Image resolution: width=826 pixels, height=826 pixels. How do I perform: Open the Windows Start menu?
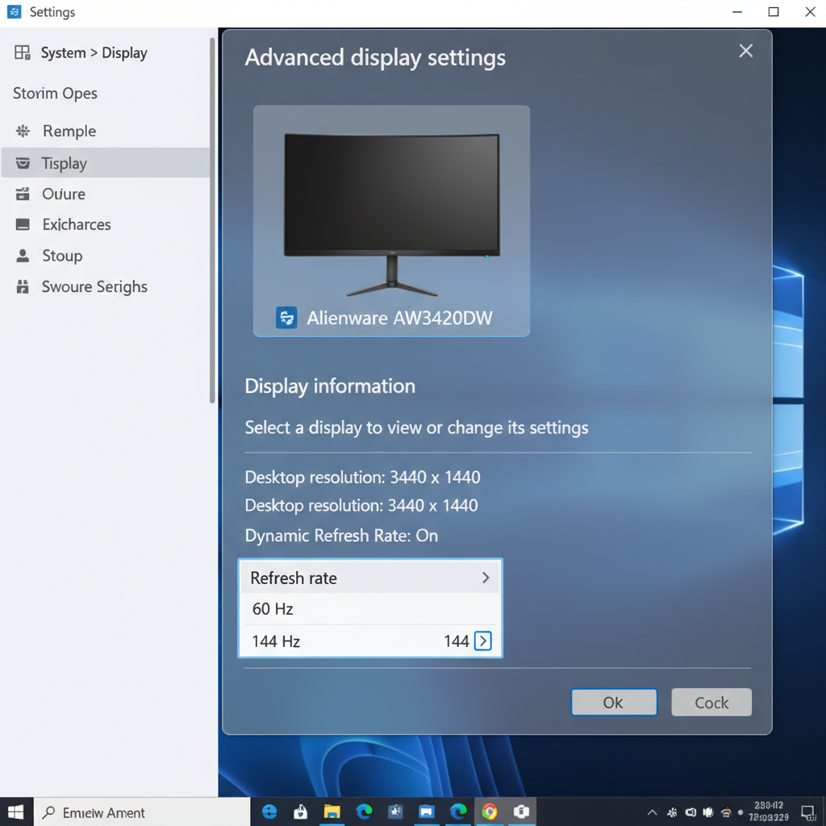coord(16,811)
